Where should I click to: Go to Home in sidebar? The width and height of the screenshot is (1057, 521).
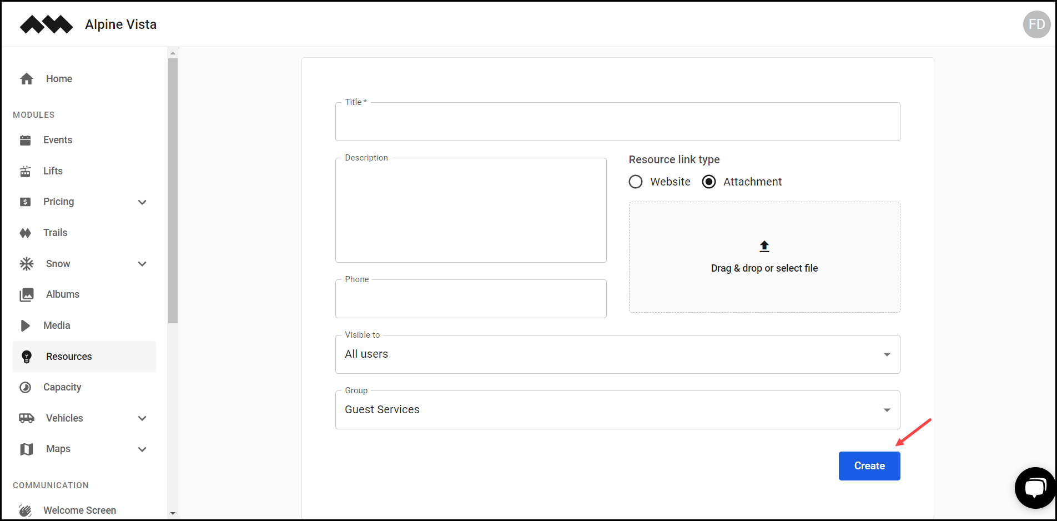pyautogui.click(x=84, y=79)
